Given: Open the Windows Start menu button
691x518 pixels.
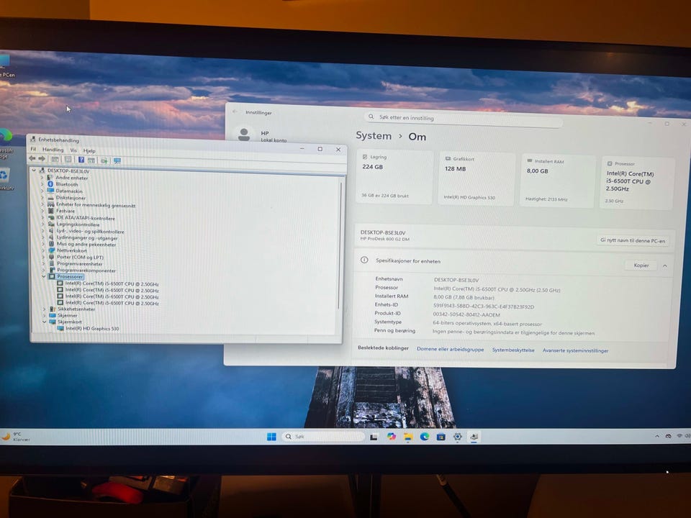Looking at the screenshot, I should [271, 437].
